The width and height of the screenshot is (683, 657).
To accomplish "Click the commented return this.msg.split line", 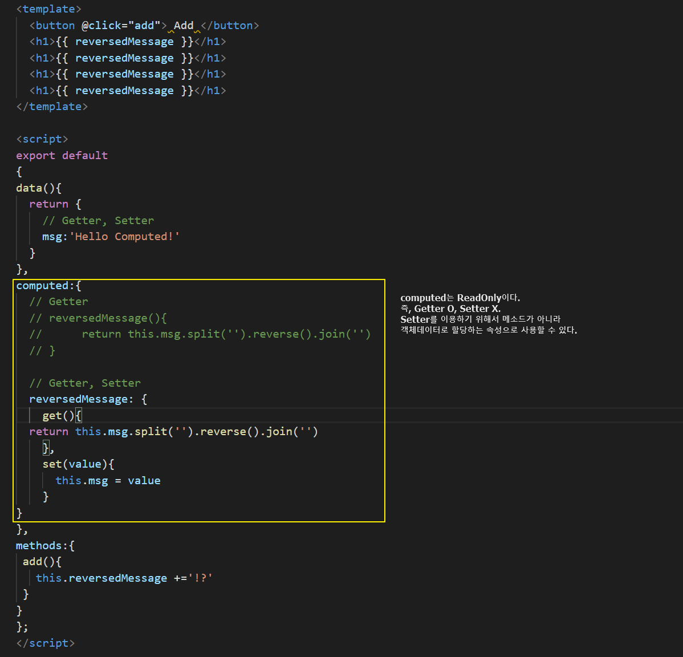I will 200,334.
